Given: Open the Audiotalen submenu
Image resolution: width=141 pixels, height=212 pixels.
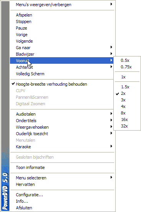Looking at the screenshot, I should pos(62,114).
